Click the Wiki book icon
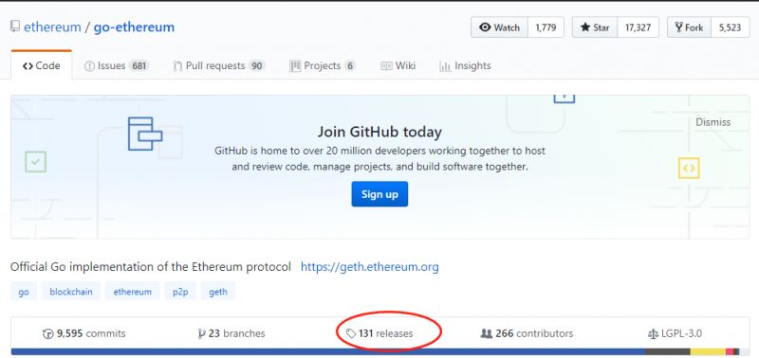This screenshot has height=358, width=759. [x=386, y=66]
